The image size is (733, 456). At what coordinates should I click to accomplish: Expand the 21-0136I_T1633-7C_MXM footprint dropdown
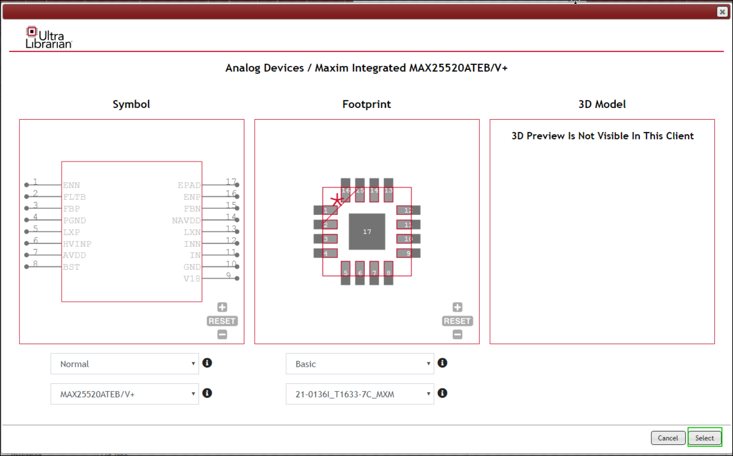(360, 394)
